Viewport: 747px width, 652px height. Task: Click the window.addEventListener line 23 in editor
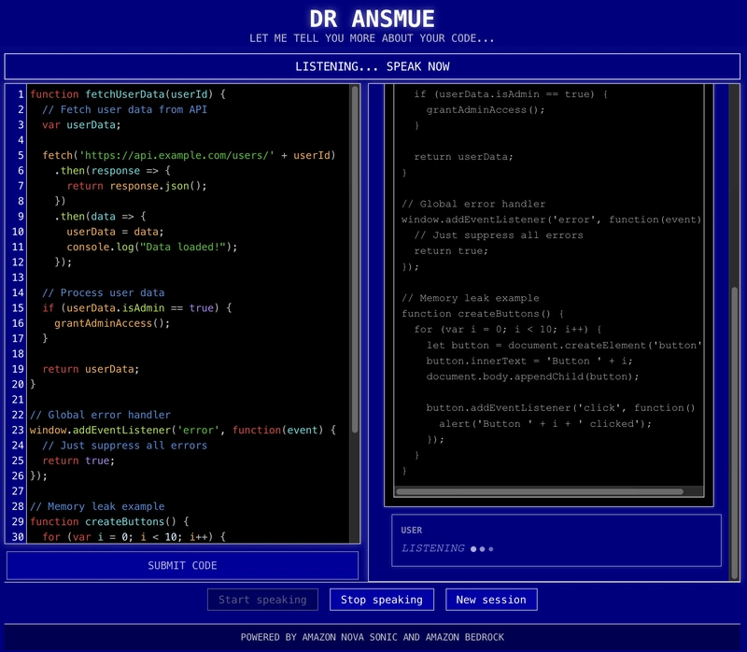[183, 430]
